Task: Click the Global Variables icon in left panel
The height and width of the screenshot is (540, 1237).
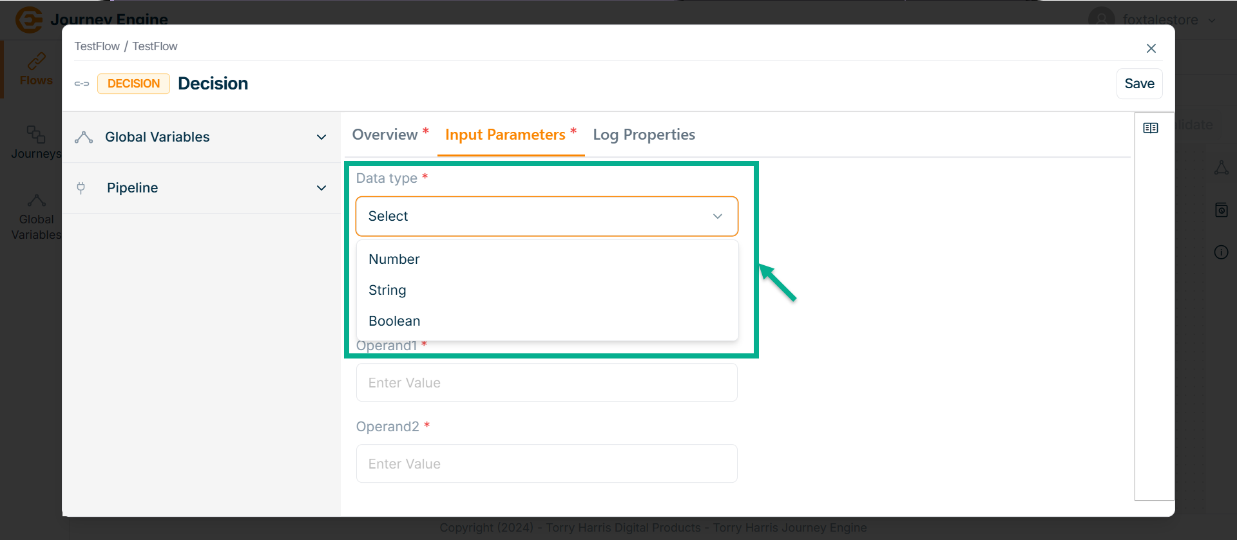Action: tap(84, 137)
